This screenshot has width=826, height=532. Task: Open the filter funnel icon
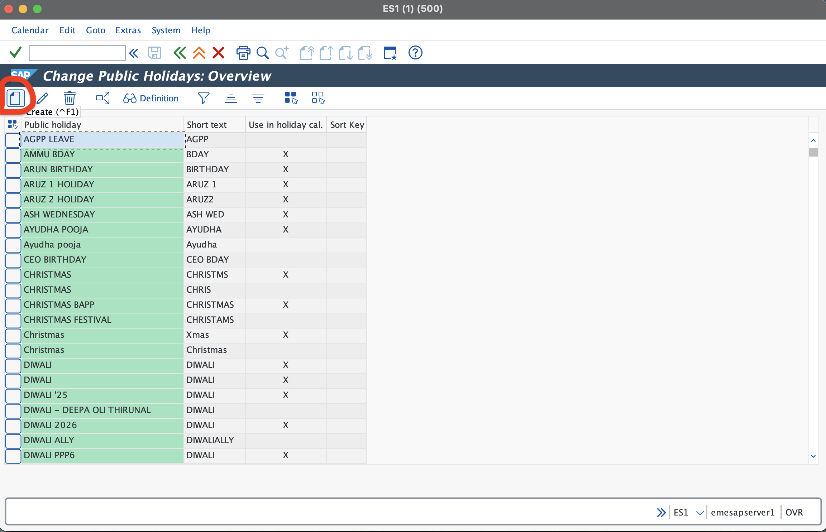(x=204, y=98)
